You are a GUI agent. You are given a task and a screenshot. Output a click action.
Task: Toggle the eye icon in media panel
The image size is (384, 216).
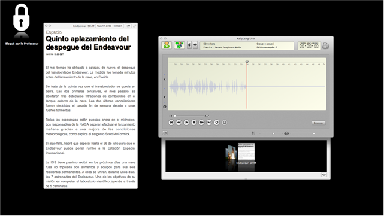pos(323,175)
